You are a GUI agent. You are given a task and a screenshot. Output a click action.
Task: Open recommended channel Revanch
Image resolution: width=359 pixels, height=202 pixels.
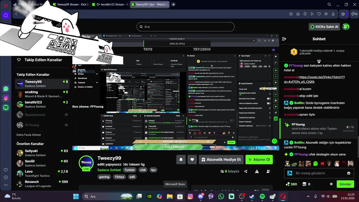click(x=42, y=184)
